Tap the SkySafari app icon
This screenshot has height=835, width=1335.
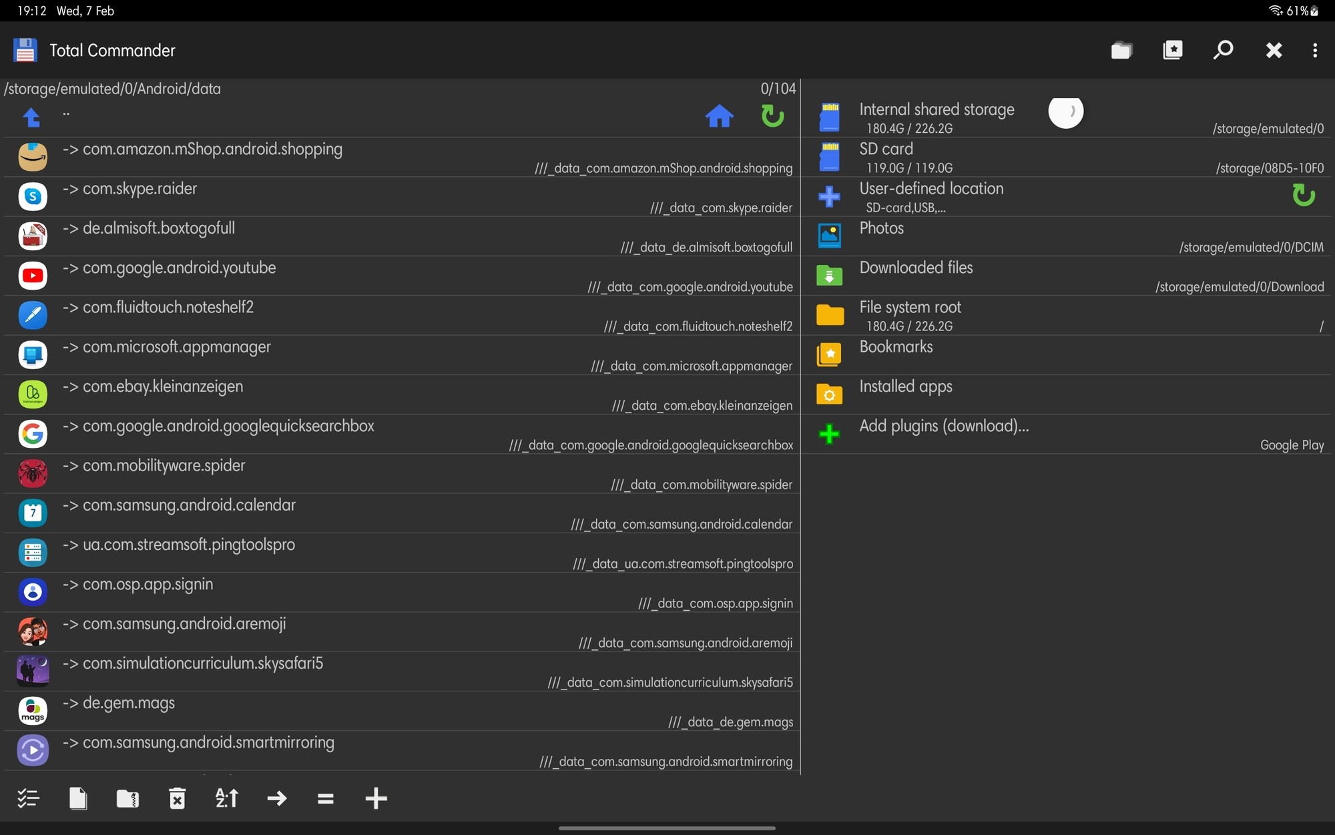point(32,671)
